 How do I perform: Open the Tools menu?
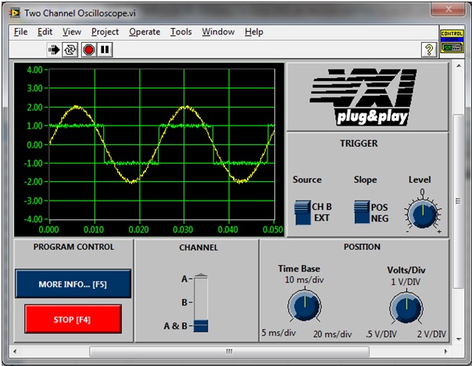pyautogui.click(x=181, y=32)
